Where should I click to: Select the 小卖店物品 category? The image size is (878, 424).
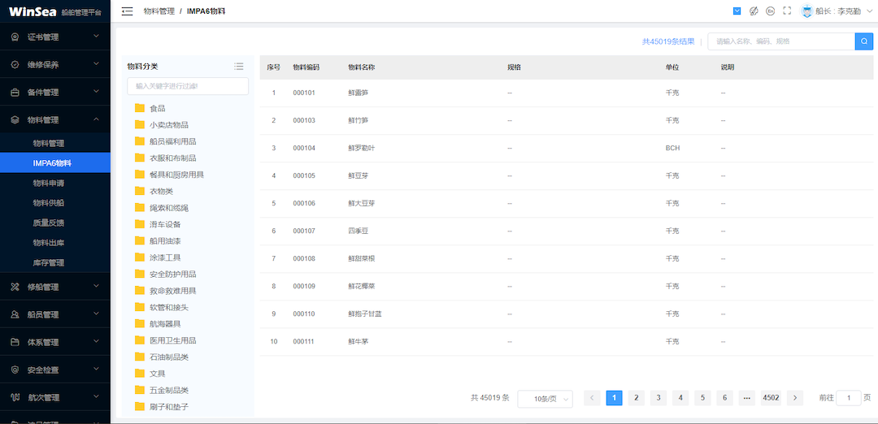point(168,125)
